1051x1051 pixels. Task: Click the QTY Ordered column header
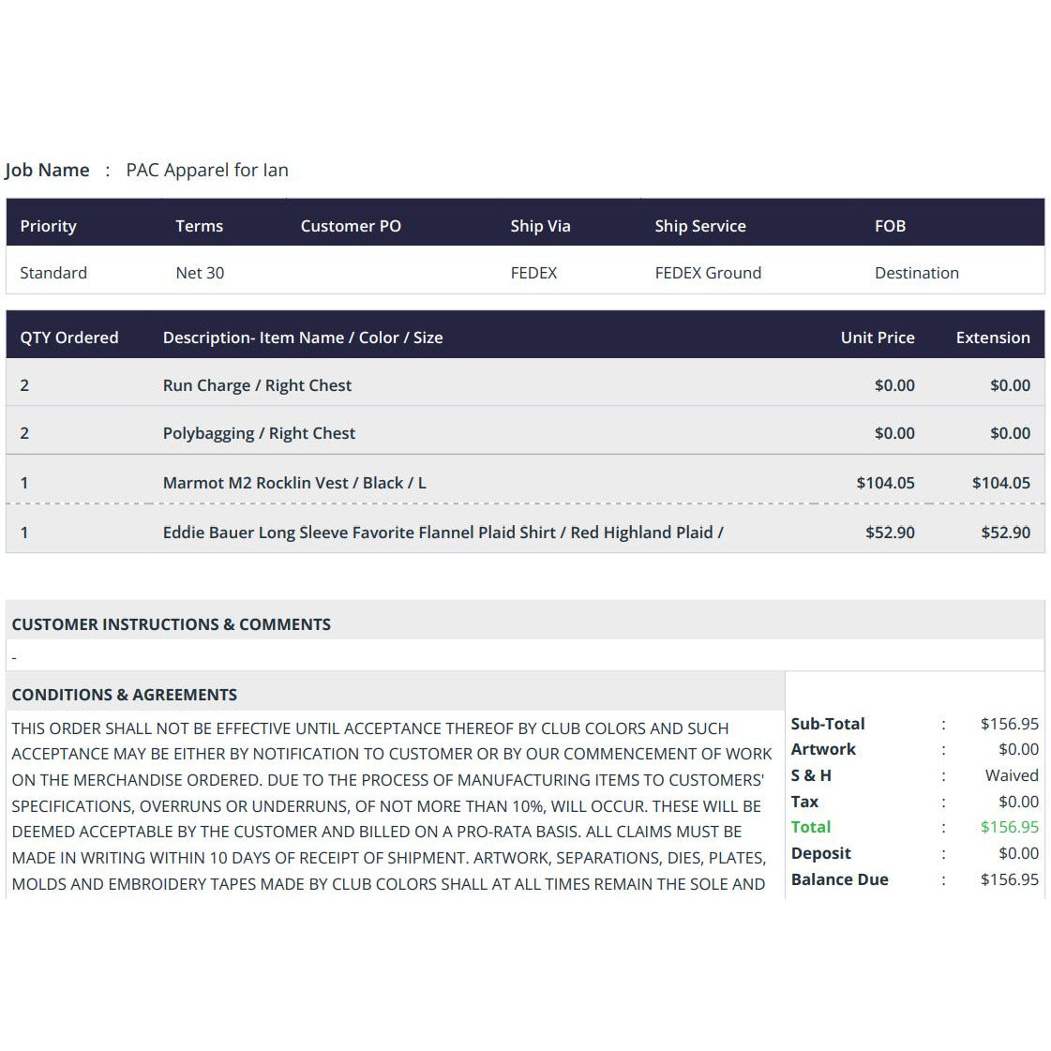click(x=69, y=338)
